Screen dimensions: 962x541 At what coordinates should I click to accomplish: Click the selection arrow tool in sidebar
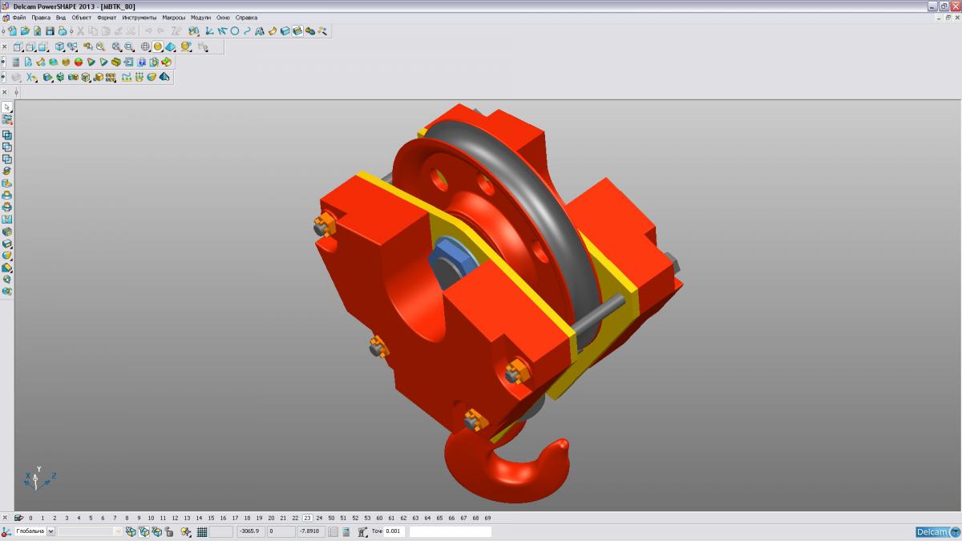click(x=7, y=107)
